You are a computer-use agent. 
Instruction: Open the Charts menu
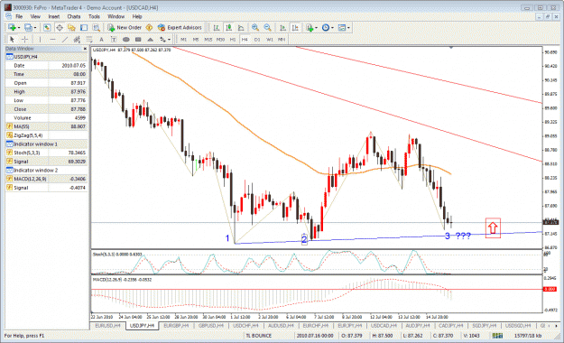tap(74, 16)
